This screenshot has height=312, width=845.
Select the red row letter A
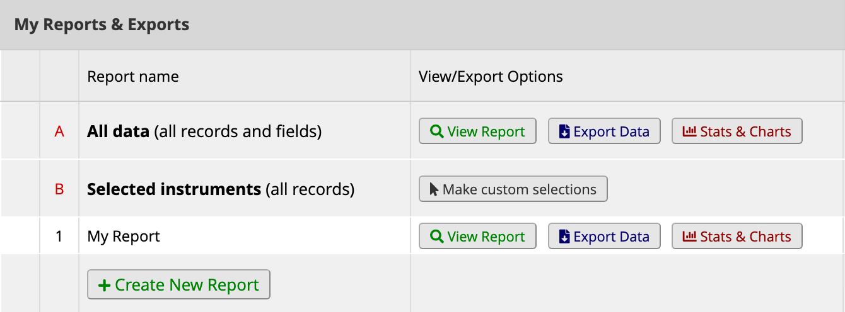tap(59, 131)
